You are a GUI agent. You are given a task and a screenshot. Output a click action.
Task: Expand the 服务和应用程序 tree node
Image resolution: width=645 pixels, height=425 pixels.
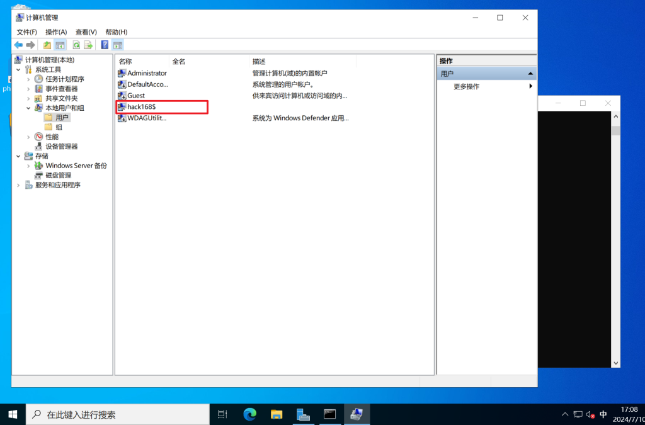pyautogui.click(x=18, y=185)
